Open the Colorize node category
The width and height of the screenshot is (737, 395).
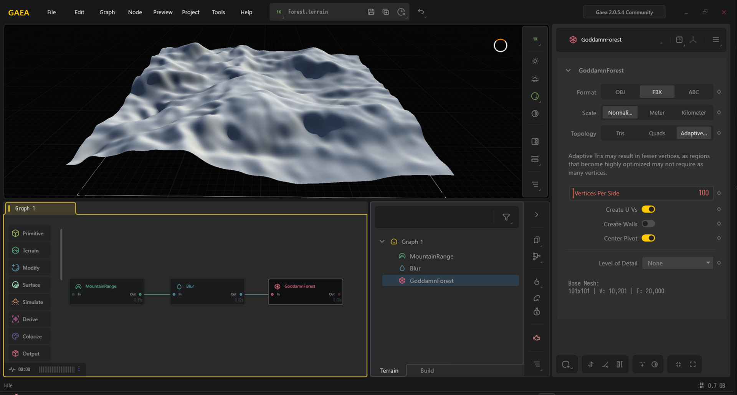(30, 336)
